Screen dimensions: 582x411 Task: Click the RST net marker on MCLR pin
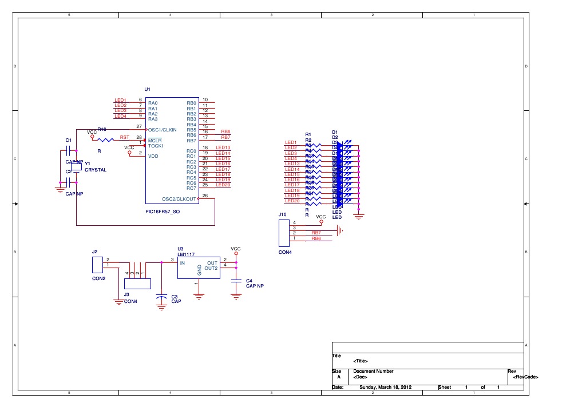pos(125,137)
